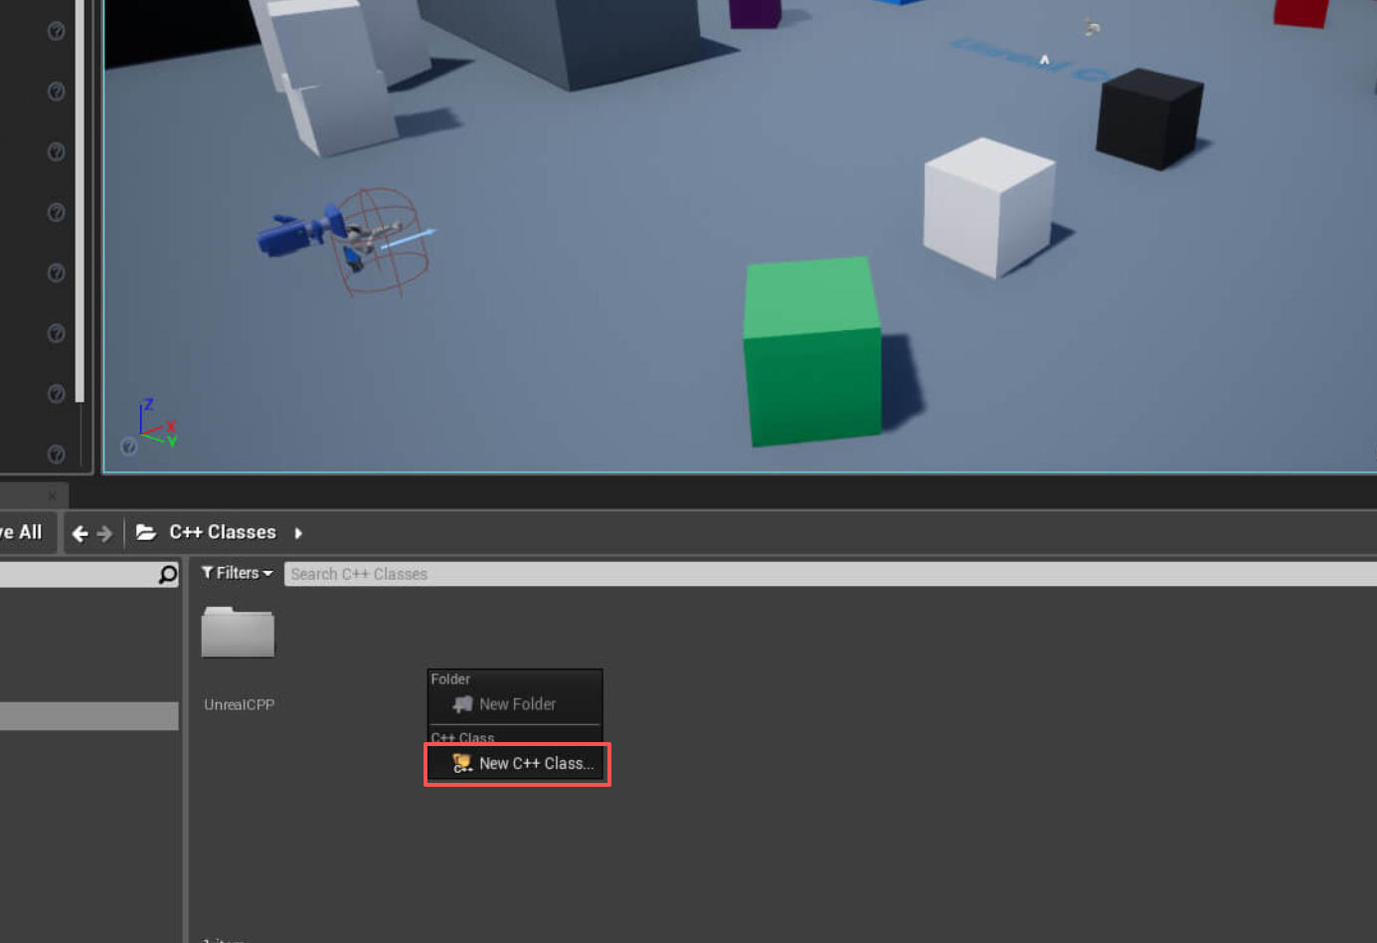
Task: Go back with the left arrow icon
Action: tap(81, 533)
